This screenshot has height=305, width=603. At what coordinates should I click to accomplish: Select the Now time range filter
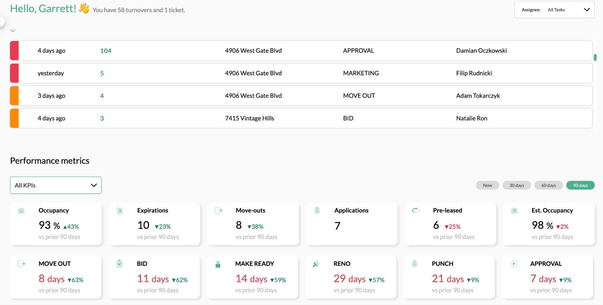point(487,185)
